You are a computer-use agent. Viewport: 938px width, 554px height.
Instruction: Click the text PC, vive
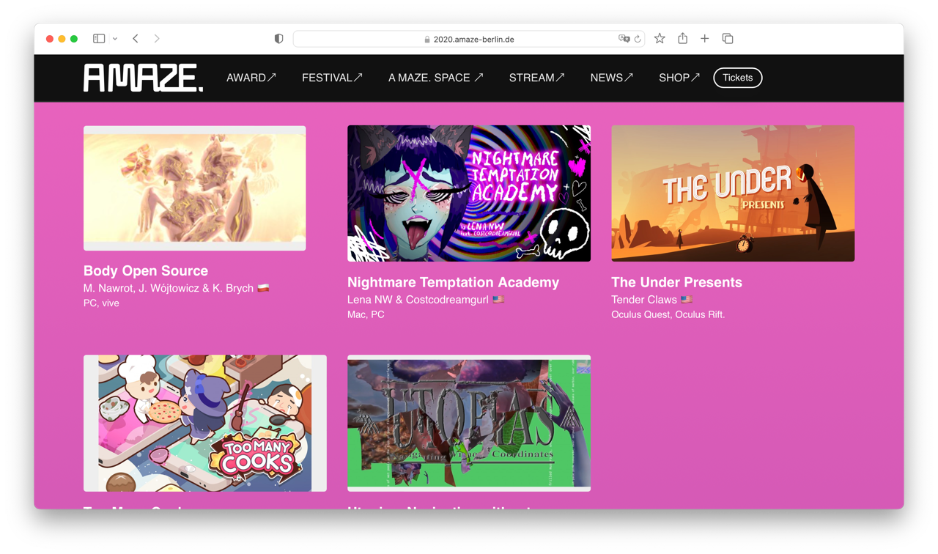101,303
